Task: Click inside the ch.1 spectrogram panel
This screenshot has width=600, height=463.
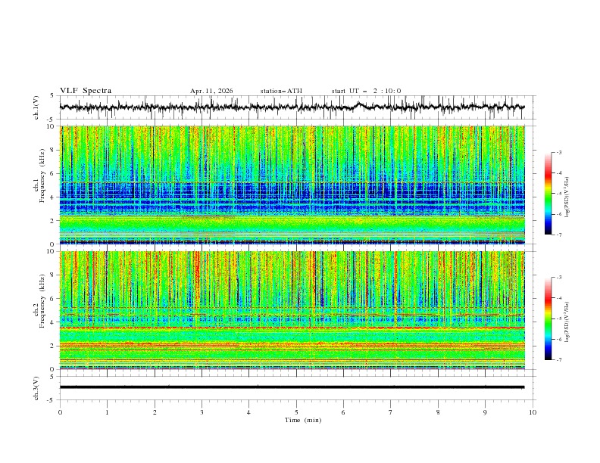Action: pyautogui.click(x=292, y=185)
